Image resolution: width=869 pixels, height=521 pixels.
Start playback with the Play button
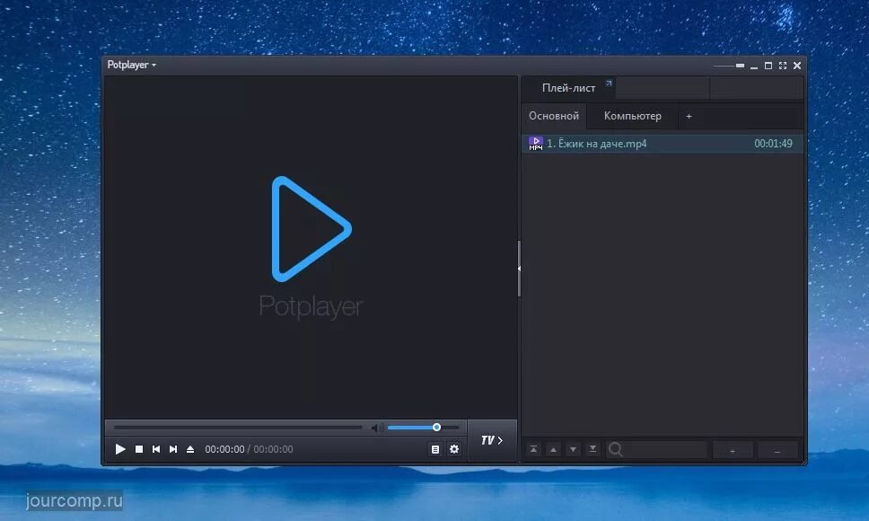click(120, 449)
